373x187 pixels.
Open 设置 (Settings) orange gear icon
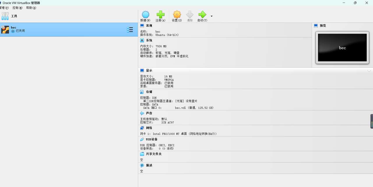tap(177, 15)
